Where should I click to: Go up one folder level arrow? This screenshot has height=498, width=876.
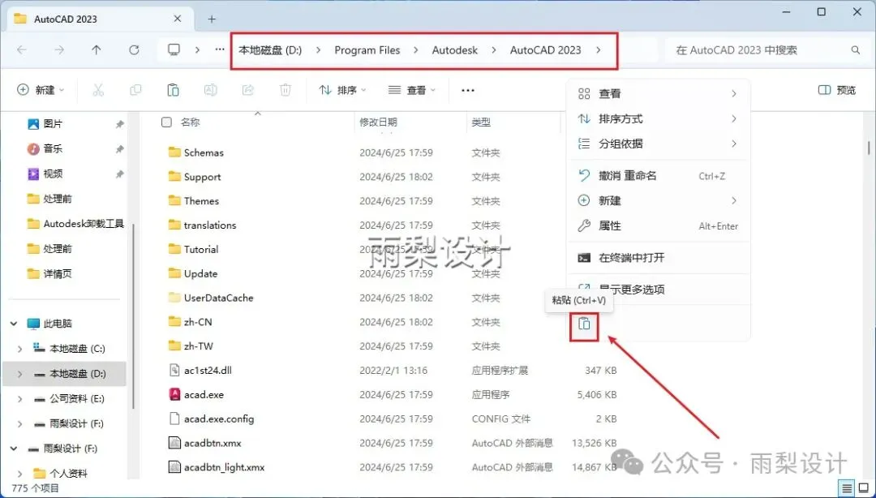[x=97, y=49]
